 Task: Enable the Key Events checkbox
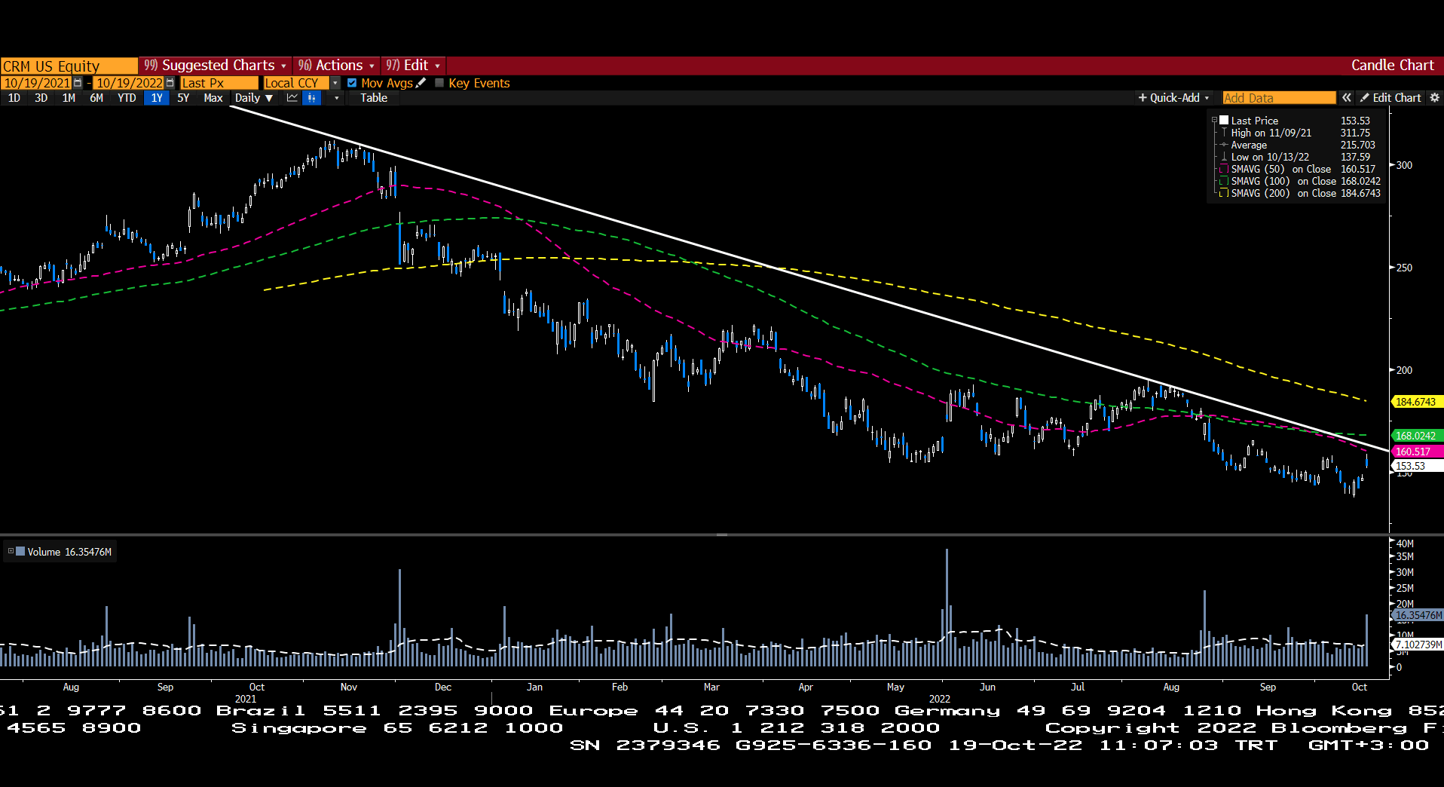point(439,83)
